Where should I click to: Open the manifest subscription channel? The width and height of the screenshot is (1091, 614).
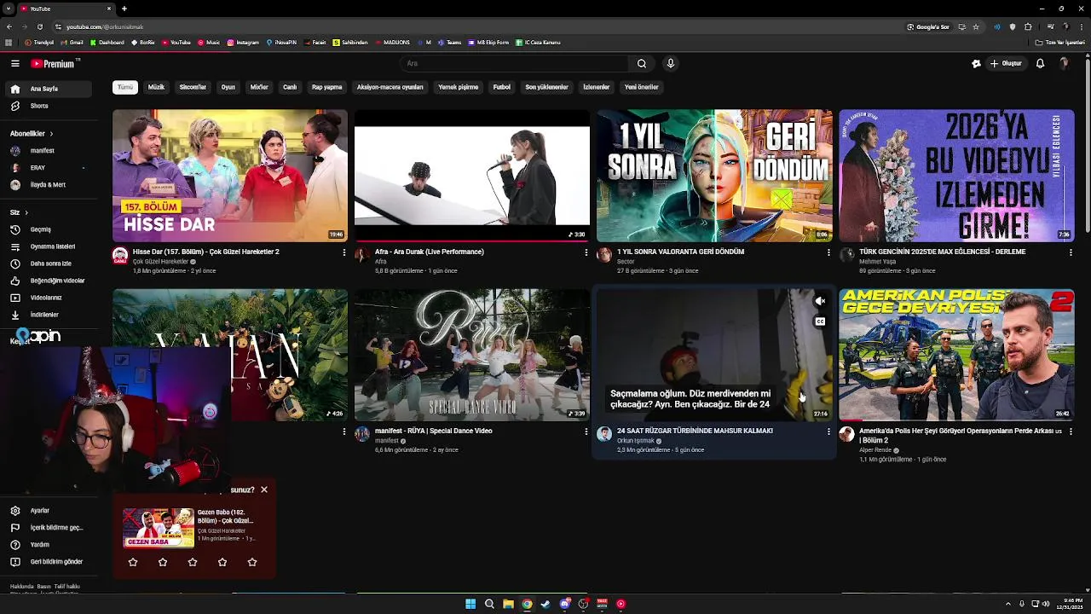(49, 151)
